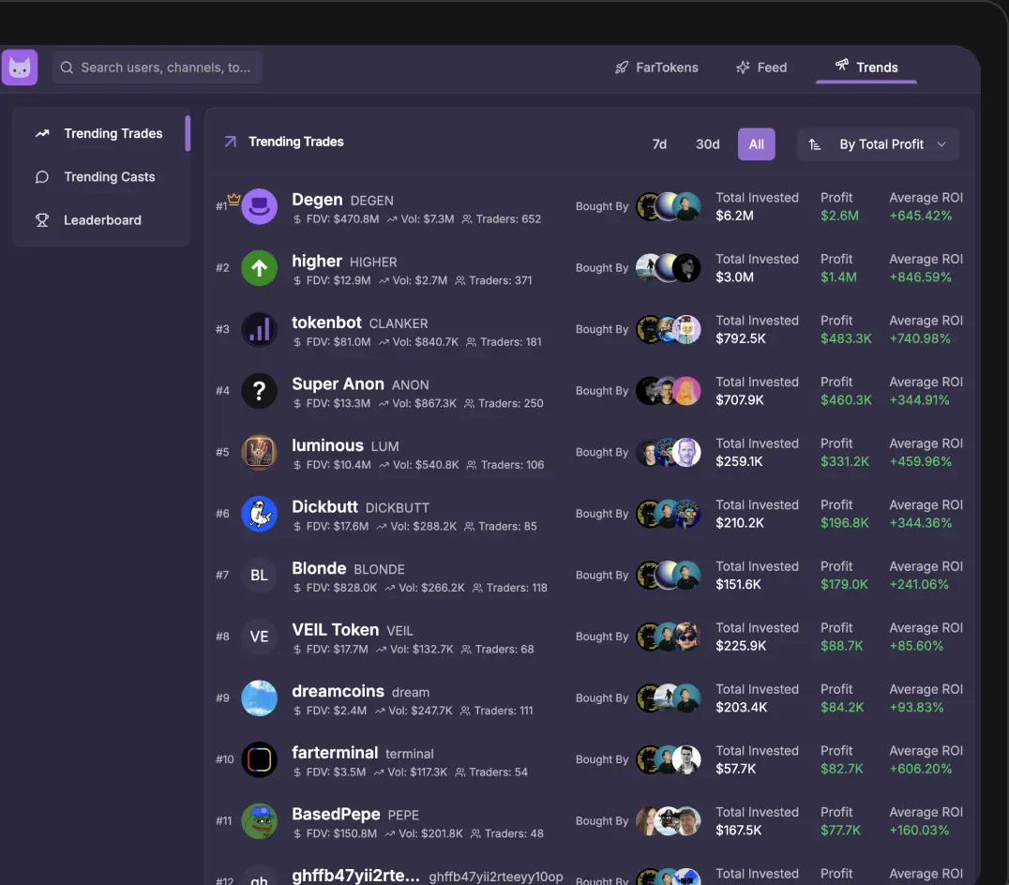Click the luminous token icon

click(x=260, y=452)
